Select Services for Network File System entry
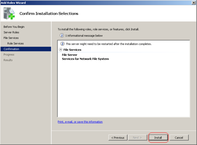Image resolution: width=197 pixels, height=145 pixels. click(85, 59)
